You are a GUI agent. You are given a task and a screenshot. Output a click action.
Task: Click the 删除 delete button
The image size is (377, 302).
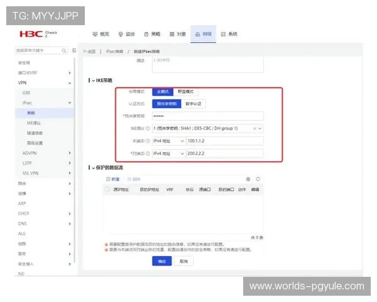[x=134, y=179]
